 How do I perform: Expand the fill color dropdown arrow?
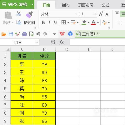click(x=88, y=22)
